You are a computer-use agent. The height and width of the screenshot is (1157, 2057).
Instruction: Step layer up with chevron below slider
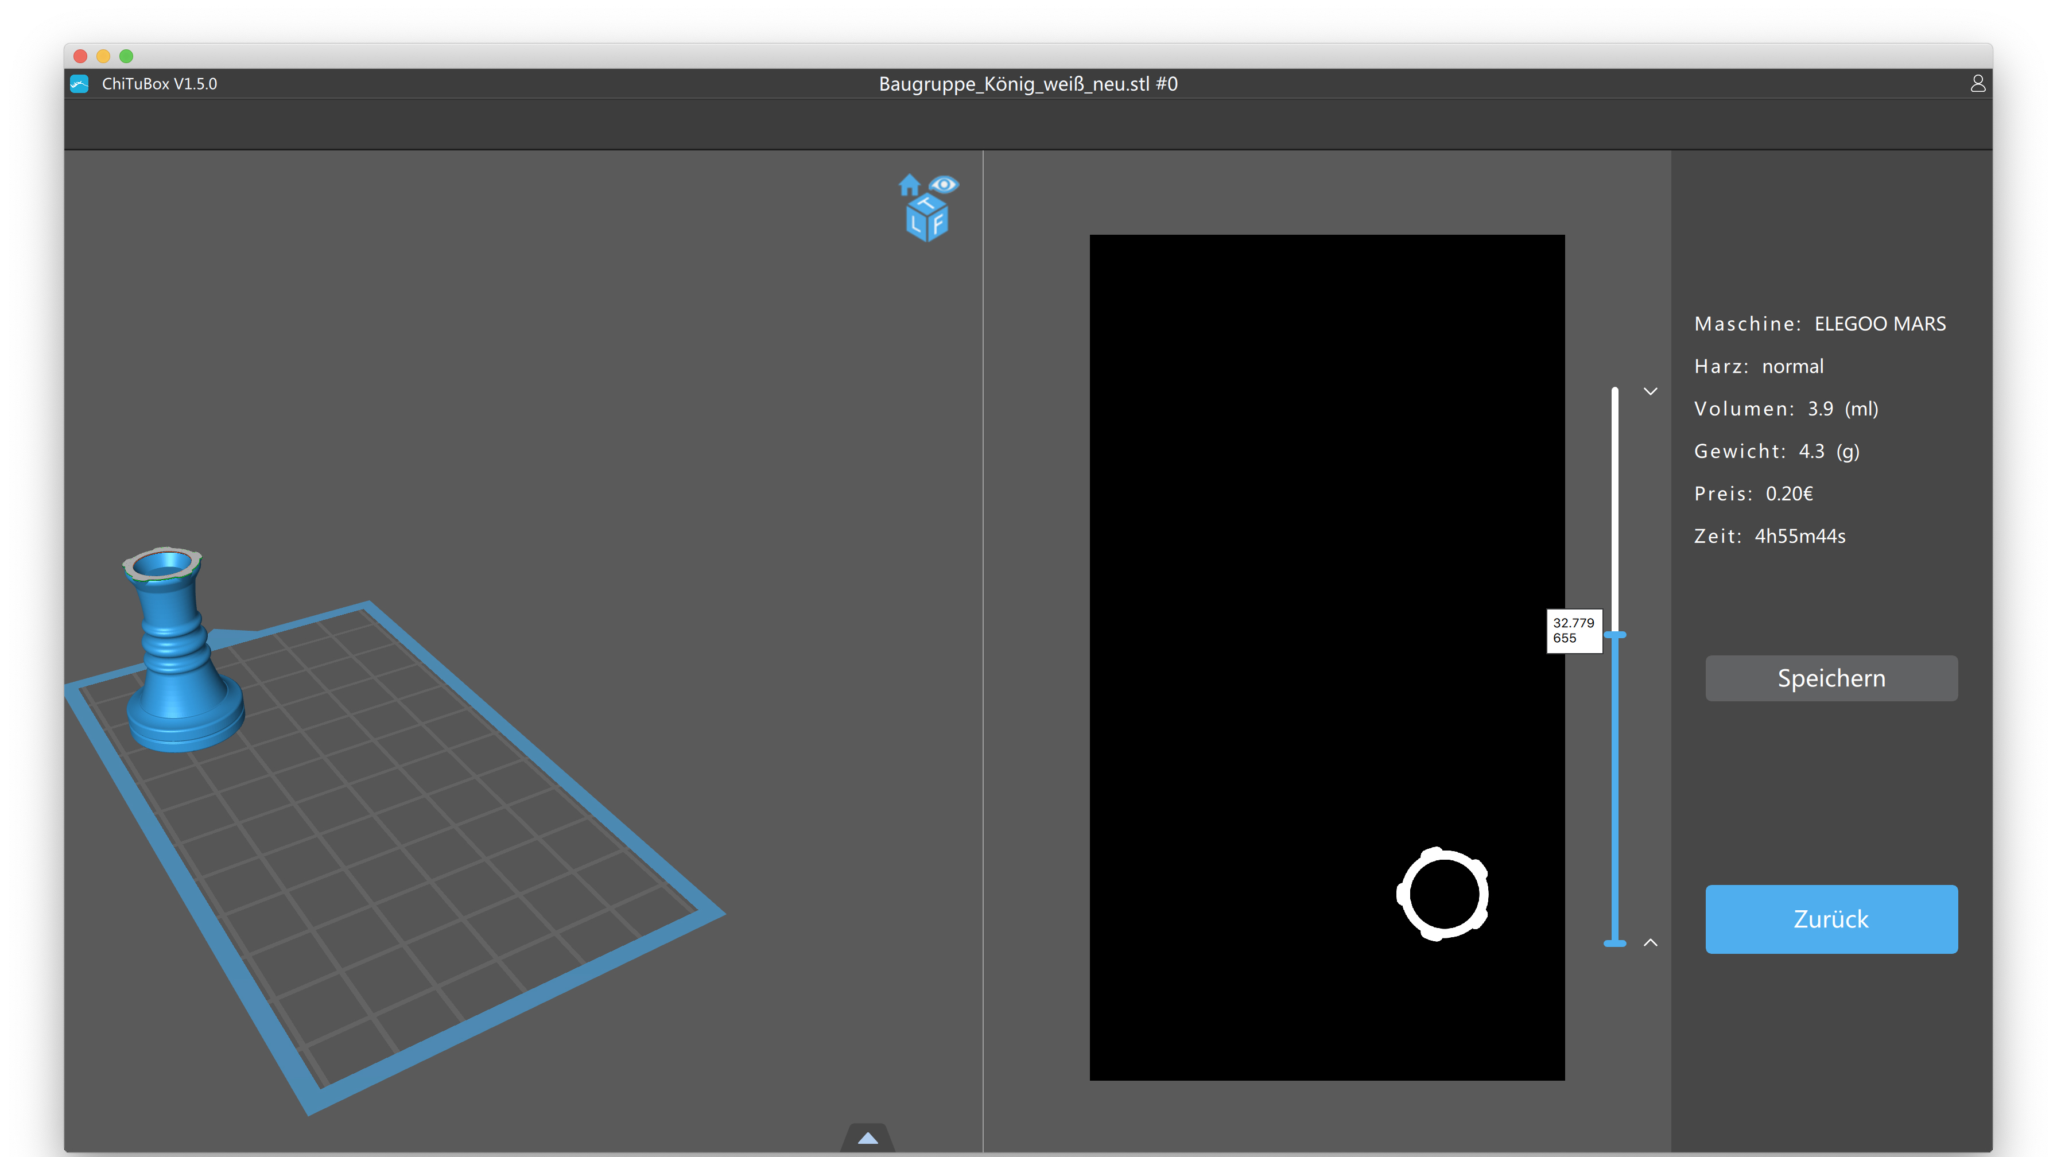tap(1651, 943)
